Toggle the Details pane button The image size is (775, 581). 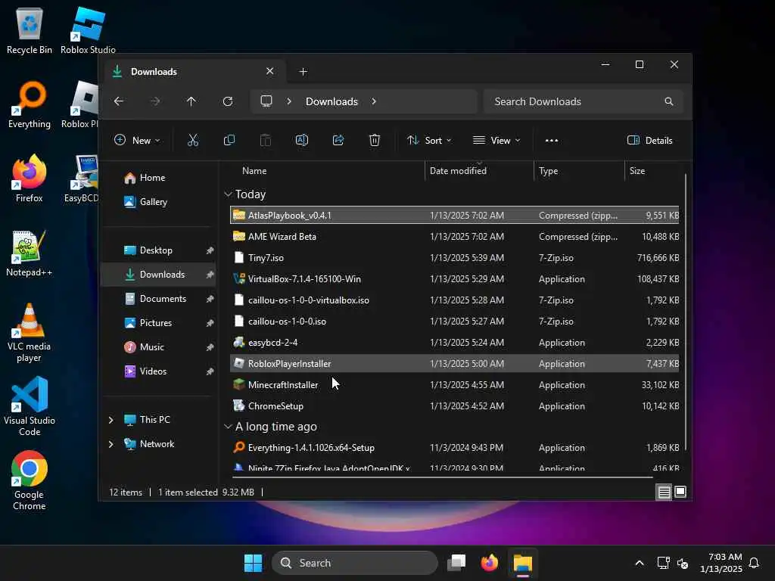coord(649,140)
